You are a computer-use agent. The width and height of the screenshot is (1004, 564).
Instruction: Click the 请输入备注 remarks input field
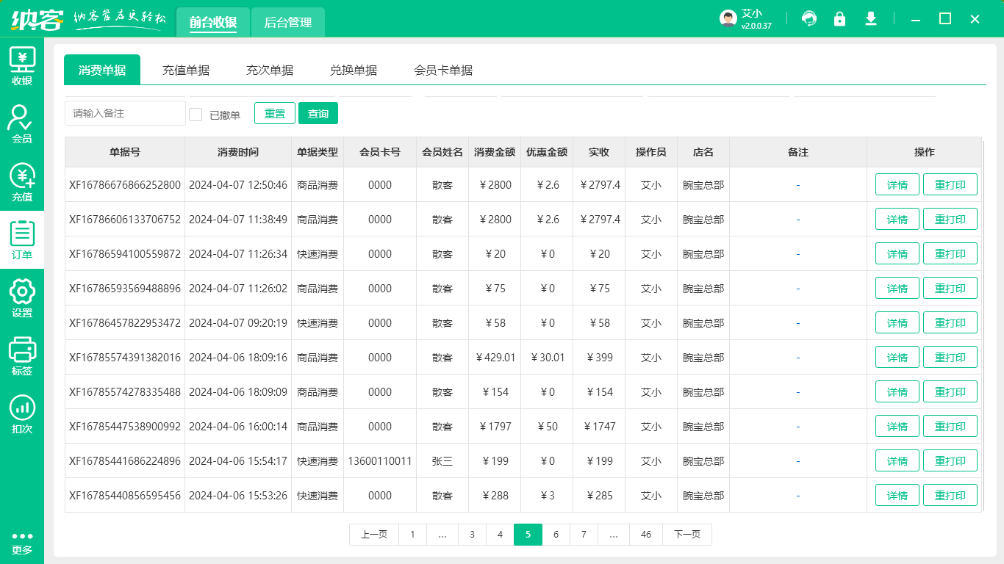[125, 113]
